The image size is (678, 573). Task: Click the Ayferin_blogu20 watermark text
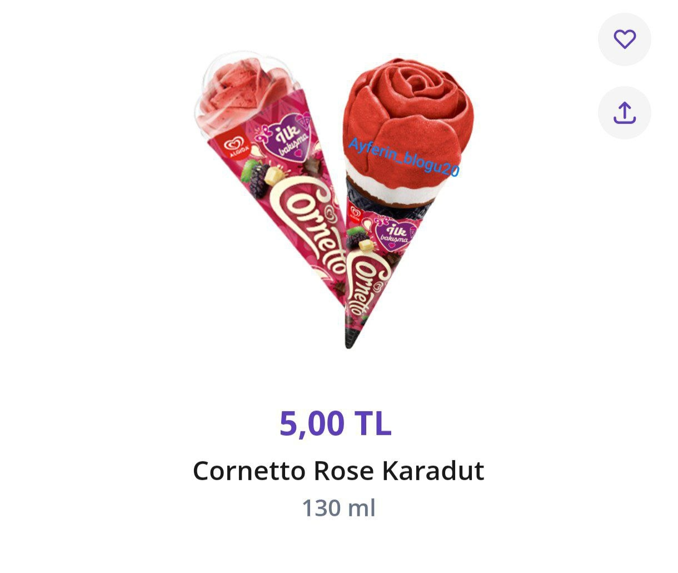[404, 157]
